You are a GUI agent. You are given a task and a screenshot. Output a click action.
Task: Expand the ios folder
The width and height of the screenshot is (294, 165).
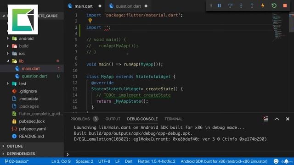click(22, 54)
